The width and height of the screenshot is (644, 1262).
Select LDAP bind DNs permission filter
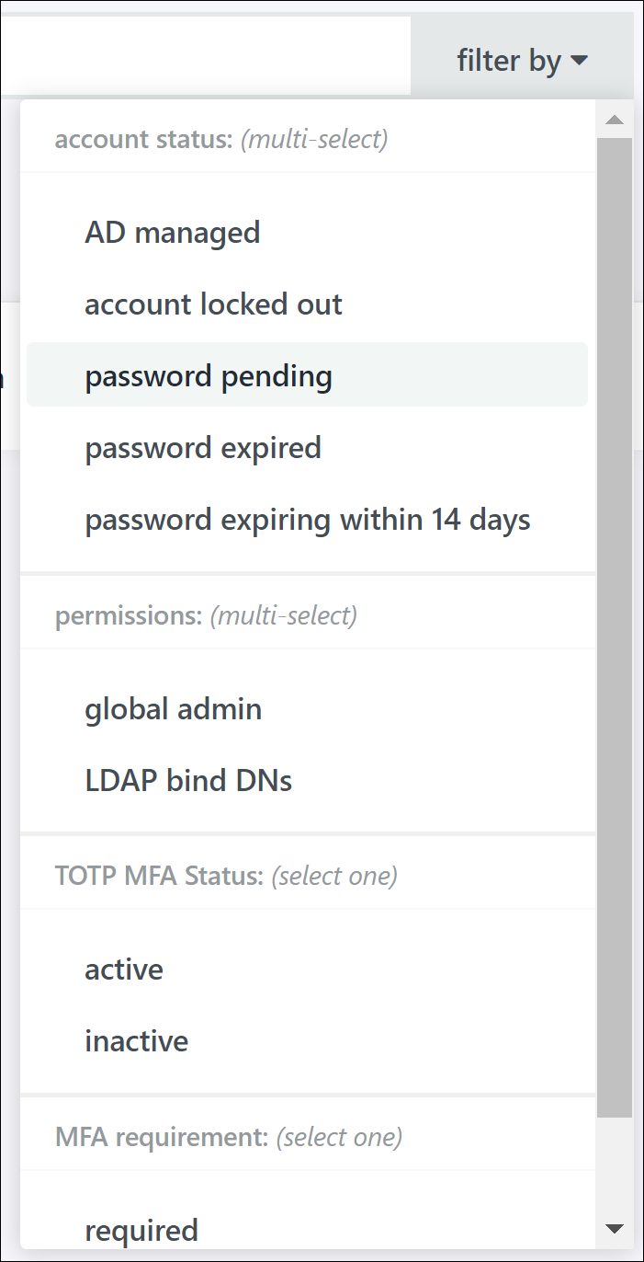[188, 781]
